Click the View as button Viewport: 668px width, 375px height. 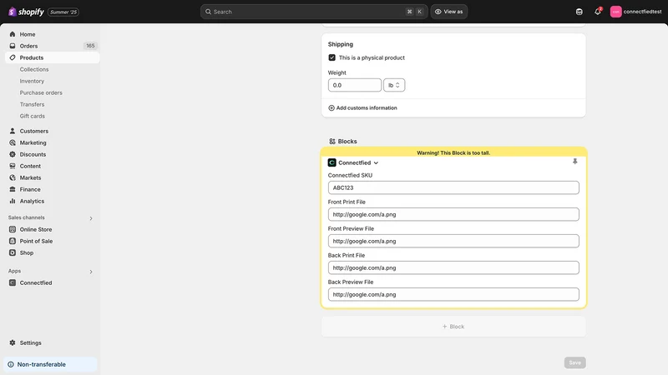(x=448, y=12)
